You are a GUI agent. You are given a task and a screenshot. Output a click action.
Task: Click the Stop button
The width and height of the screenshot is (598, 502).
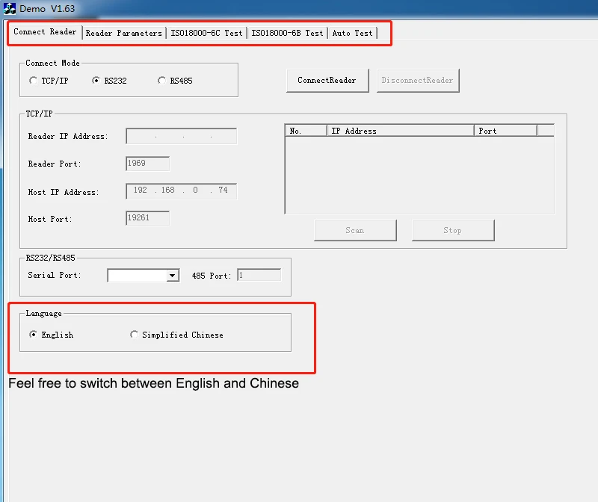click(x=453, y=230)
